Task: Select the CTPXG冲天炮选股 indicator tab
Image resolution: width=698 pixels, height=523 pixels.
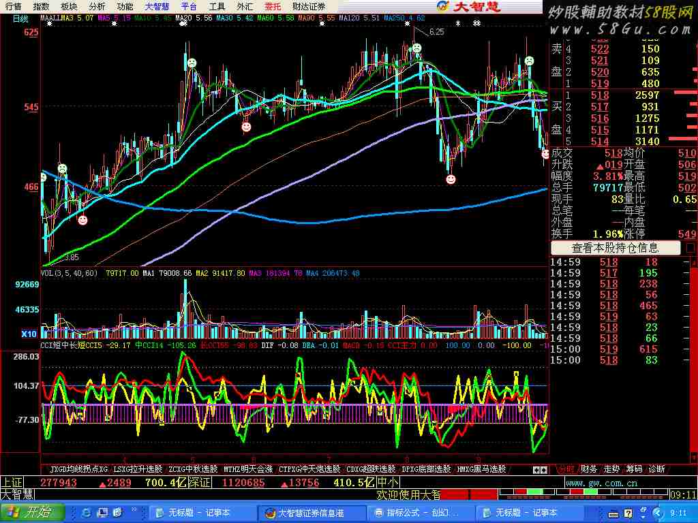Action: point(309,469)
